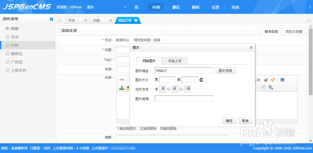Screen dimensions: 313x153
Task: Click the quick format magic wand icon
Action: (x=273, y=80)
